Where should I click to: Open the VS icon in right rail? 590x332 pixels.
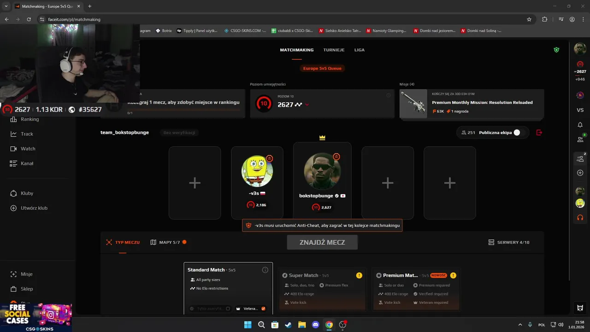pyautogui.click(x=580, y=110)
